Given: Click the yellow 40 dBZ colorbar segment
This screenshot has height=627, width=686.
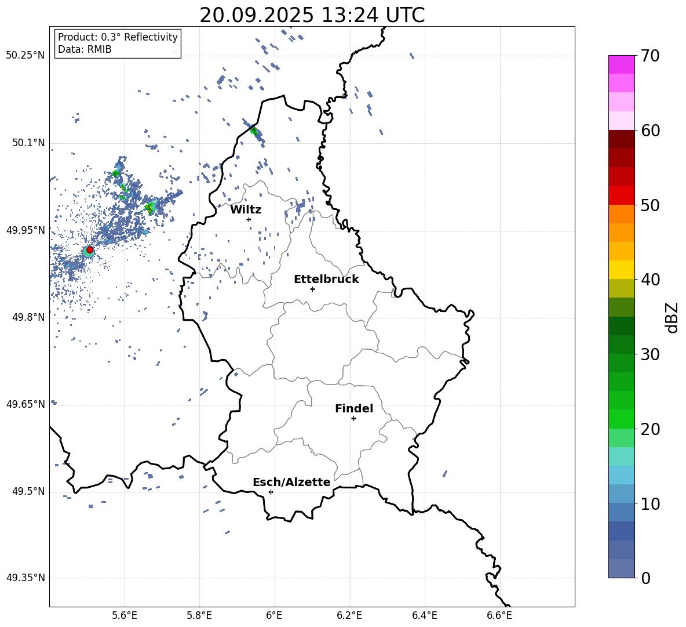Looking at the screenshot, I should click(621, 270).
